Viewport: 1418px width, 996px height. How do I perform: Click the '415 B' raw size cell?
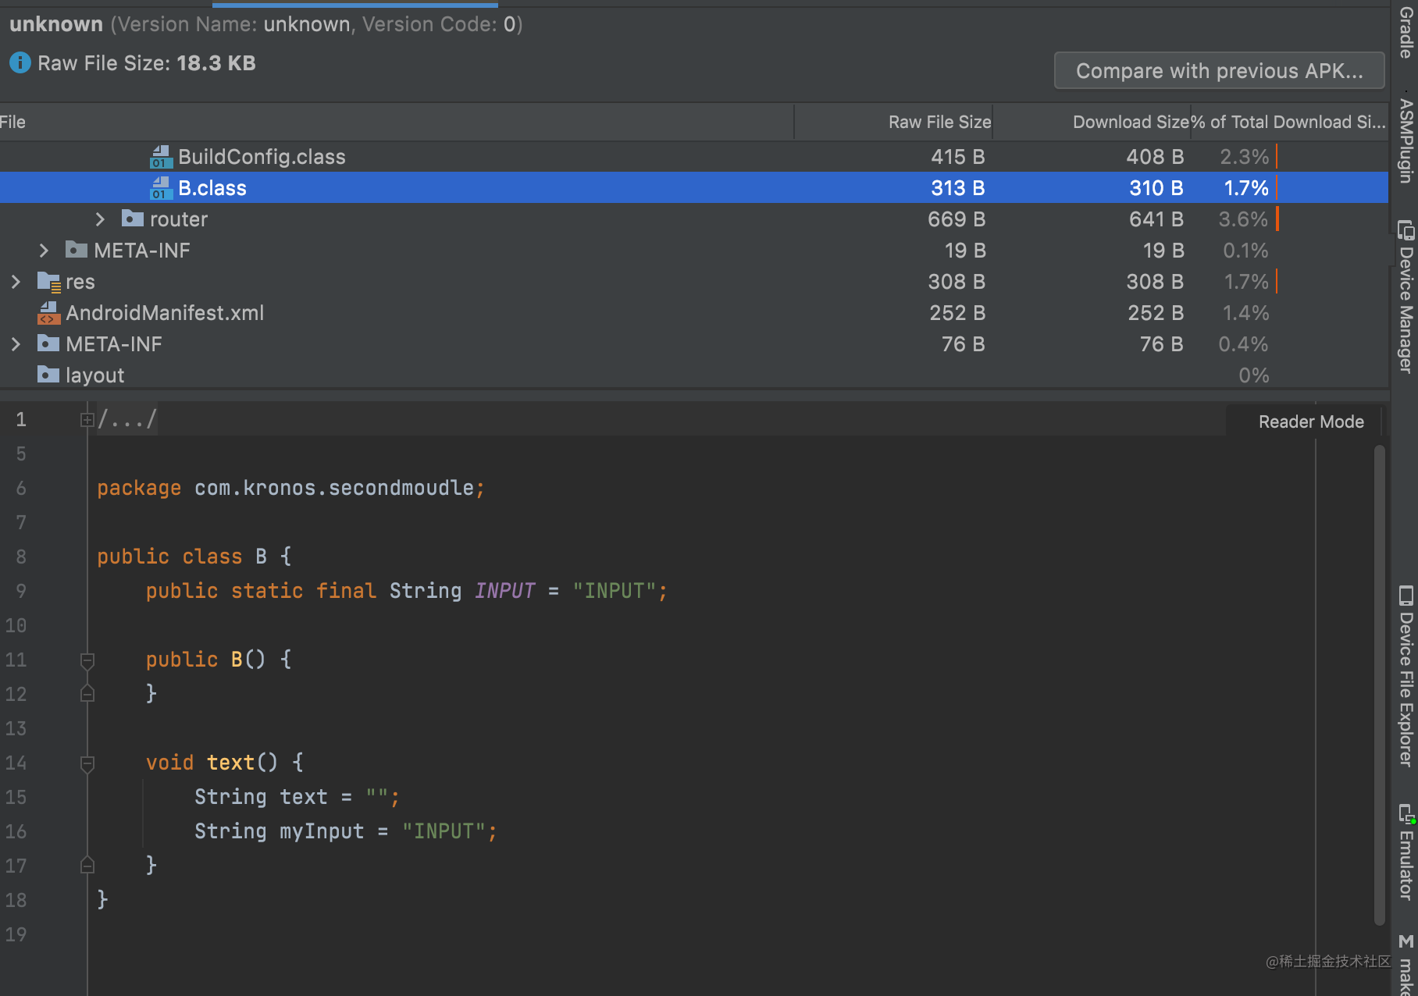[x=957, y=157]
